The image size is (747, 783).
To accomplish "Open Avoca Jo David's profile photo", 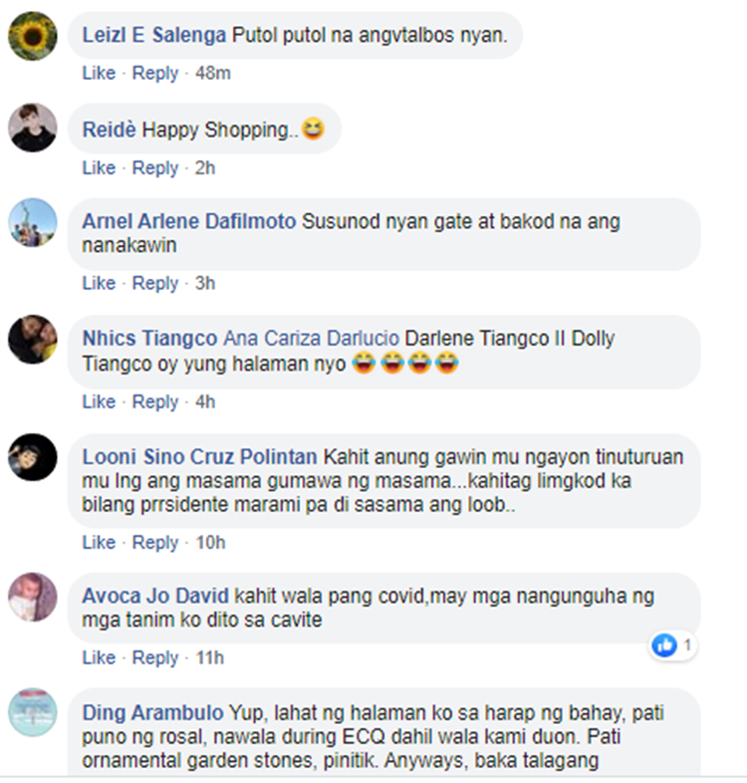I will [33, 598].
